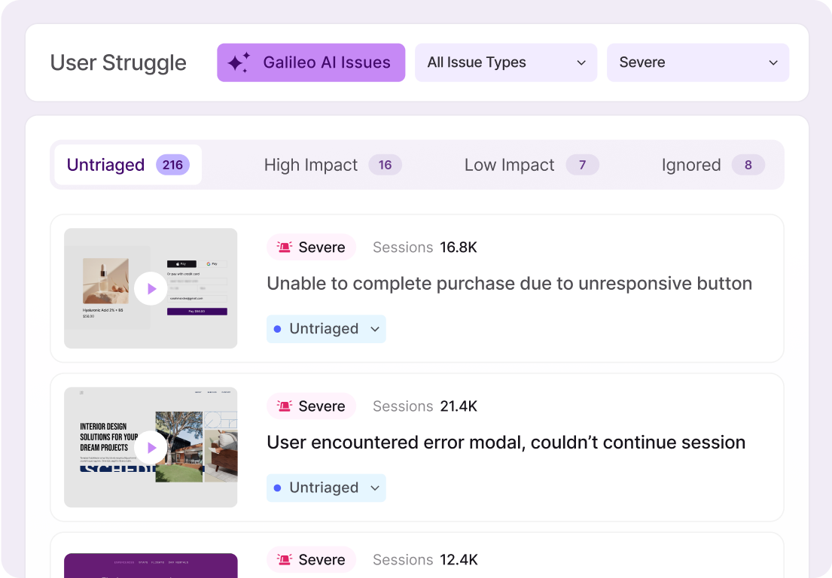Click siren icon on the purchase issue's Severe badge
This screenshot has width=832, height=578.
click(x=285, y=248)
